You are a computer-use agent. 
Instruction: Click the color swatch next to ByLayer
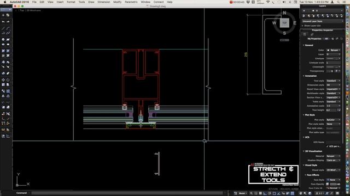point(328,50)
